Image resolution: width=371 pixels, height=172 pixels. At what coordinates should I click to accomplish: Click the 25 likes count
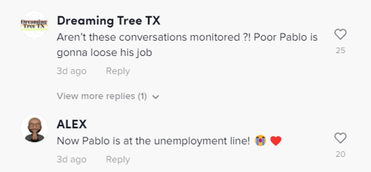point(340,50)
